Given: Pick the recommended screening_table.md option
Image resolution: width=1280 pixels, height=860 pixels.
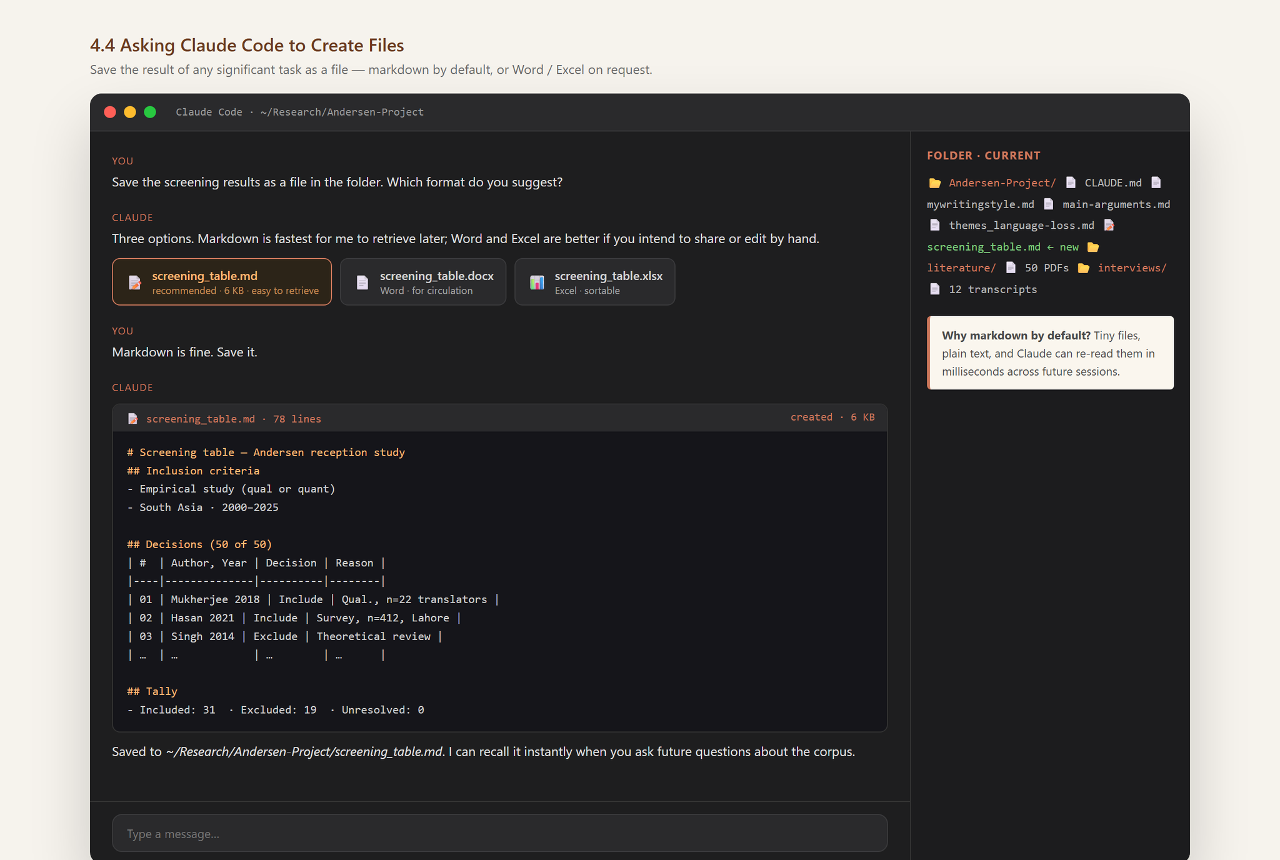Looking at the screenshot, I should click(x=222, y=282).
